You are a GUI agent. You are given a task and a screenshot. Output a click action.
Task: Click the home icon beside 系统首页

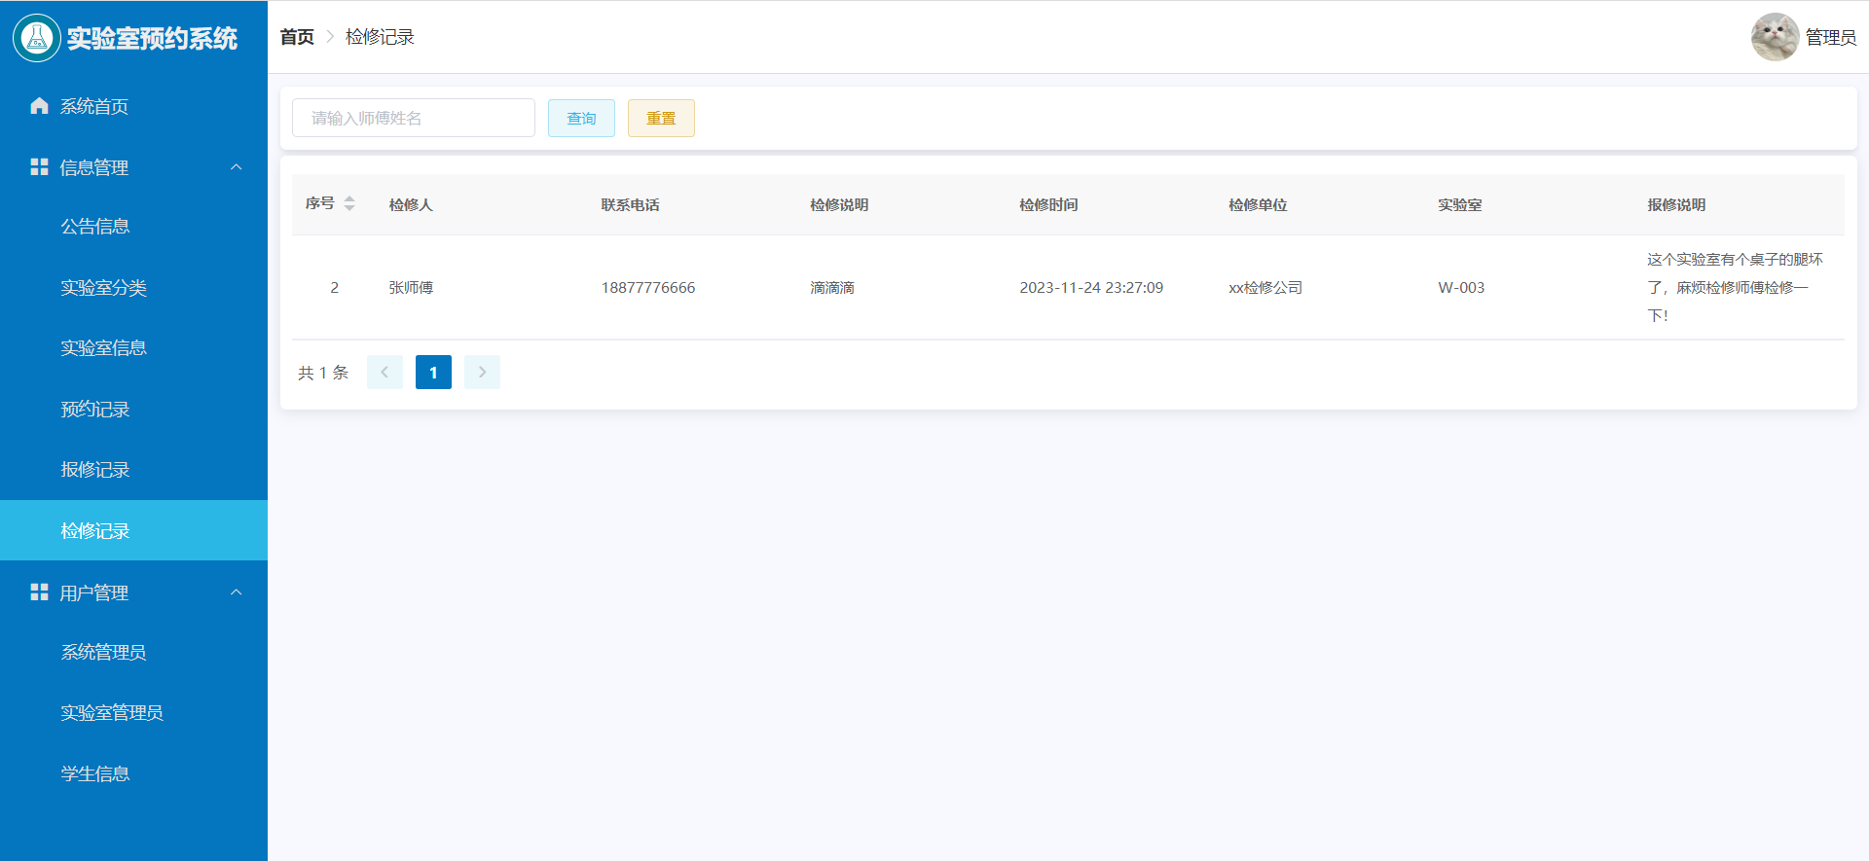(x=39, y=106)
